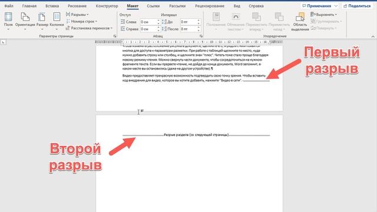
Task: Click the Переместить назад button
Action: tap(279, 22)
